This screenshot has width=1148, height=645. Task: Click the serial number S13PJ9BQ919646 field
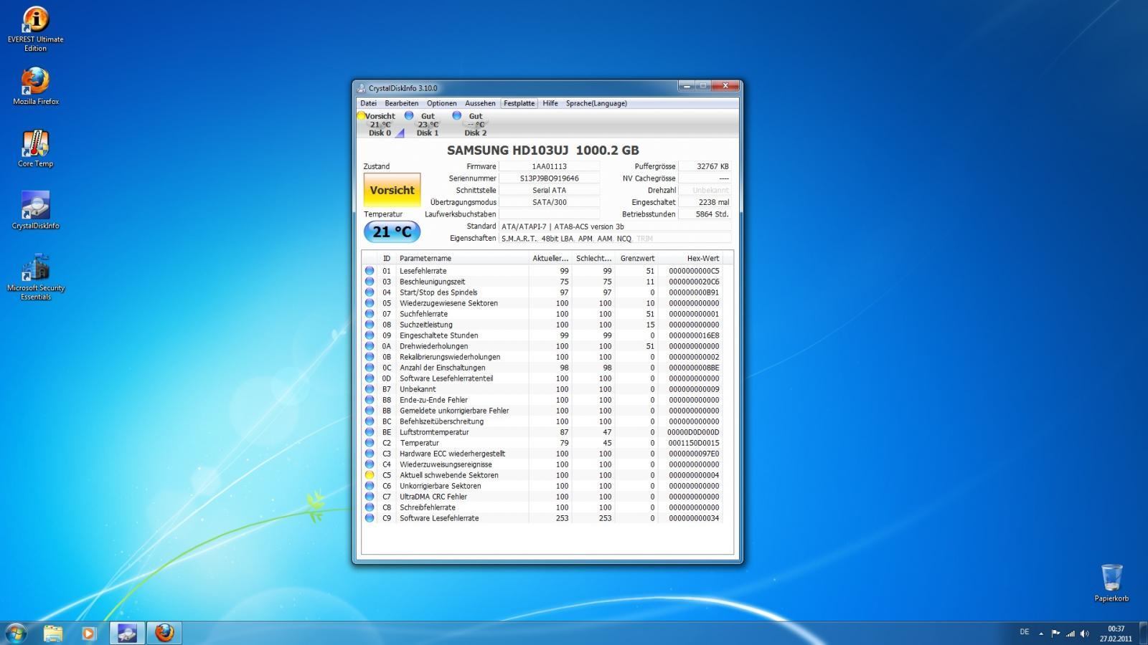(x=549, y=178)
